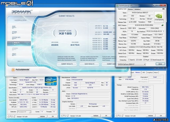The width and height of the screenshot is (170, 122).
Task: Toggle the CUDA checkbox
Action: (x=137, y=60)
